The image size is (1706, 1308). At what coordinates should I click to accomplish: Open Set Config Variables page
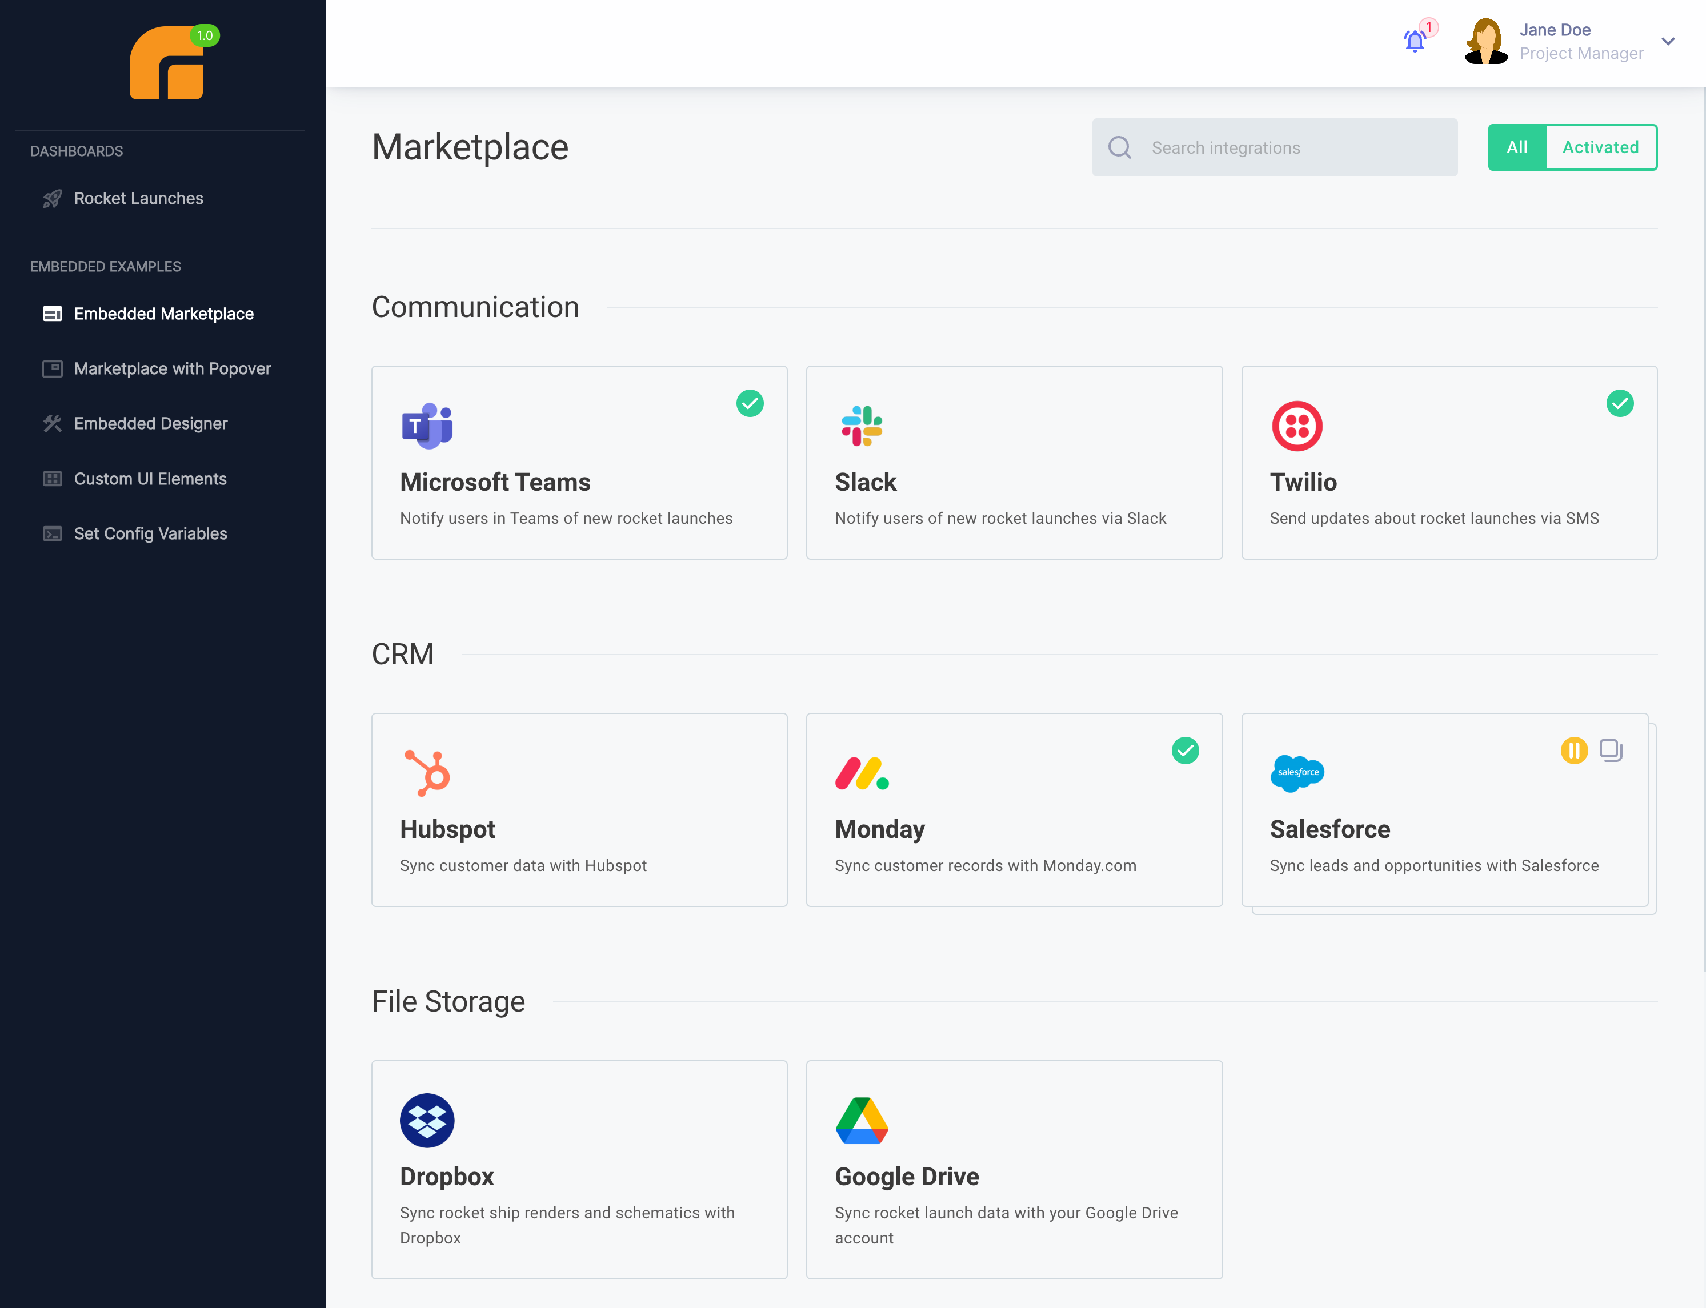pos(150,533)
